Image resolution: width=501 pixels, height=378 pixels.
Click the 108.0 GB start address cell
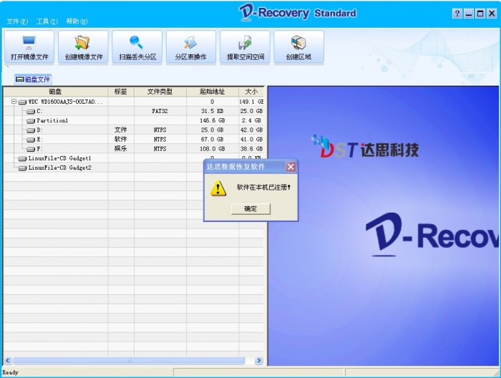coord(212,149)
